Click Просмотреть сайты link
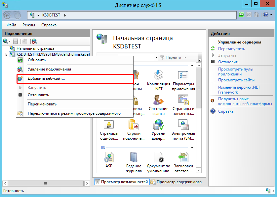Screen dimensions: 277x197 (x=236, y=80)
